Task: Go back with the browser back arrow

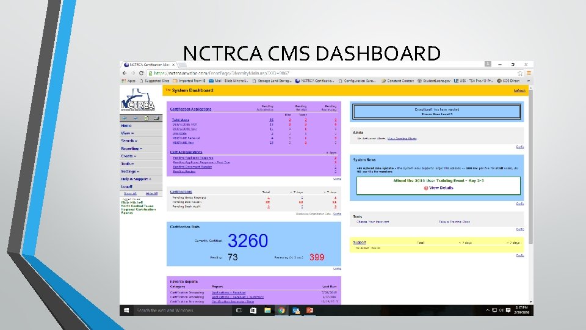Action: (x=125, y=73)
